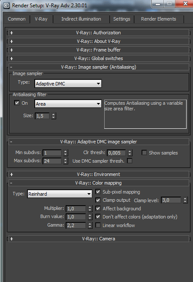The image size is (193, 282).
Task: Click the Multiplier spinner arrows
Action: click(x=90, y=209)
